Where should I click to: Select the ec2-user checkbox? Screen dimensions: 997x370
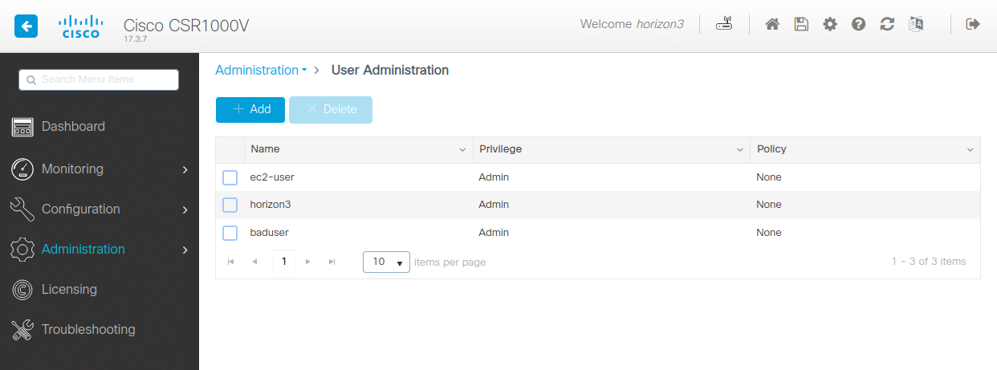(230, 177)
